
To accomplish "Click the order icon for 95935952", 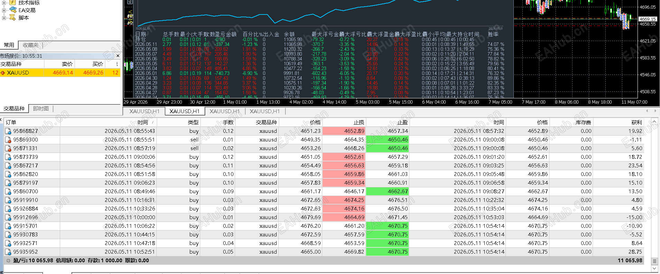I will [x=8, y=252].
